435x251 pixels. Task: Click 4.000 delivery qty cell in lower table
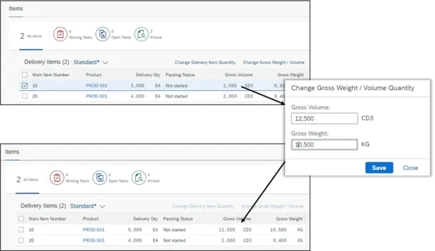(x=135, y=240)
